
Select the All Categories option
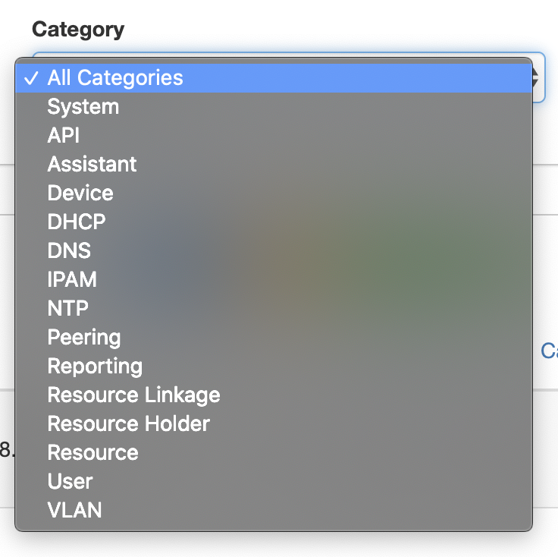[115, 77]
